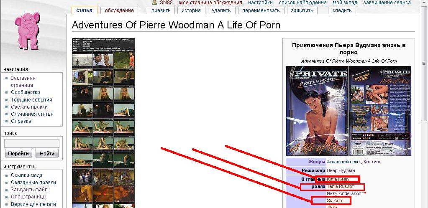
Task: Open the Заглавная страница navigation link
Action: 23,81
